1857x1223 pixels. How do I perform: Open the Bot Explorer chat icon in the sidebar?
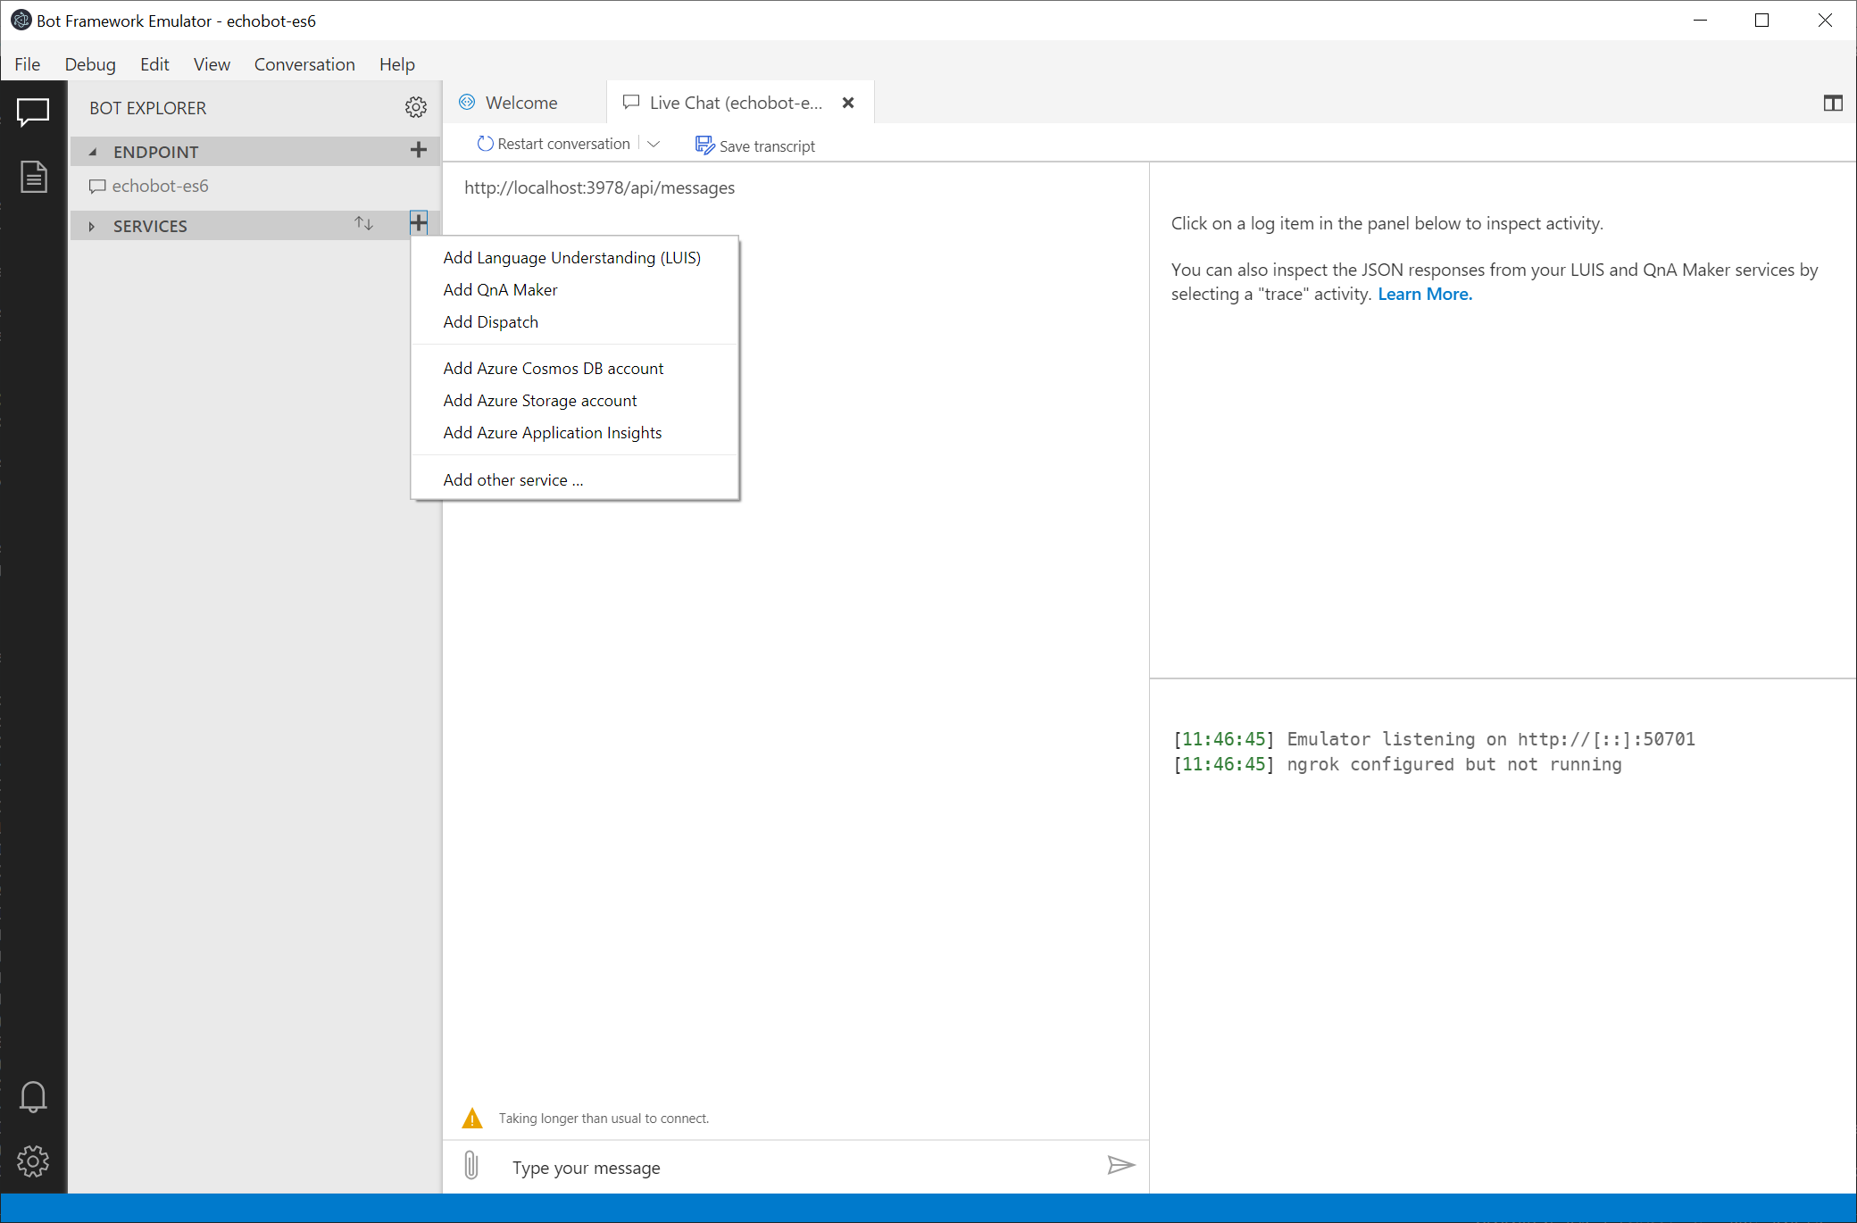(33, 112)
